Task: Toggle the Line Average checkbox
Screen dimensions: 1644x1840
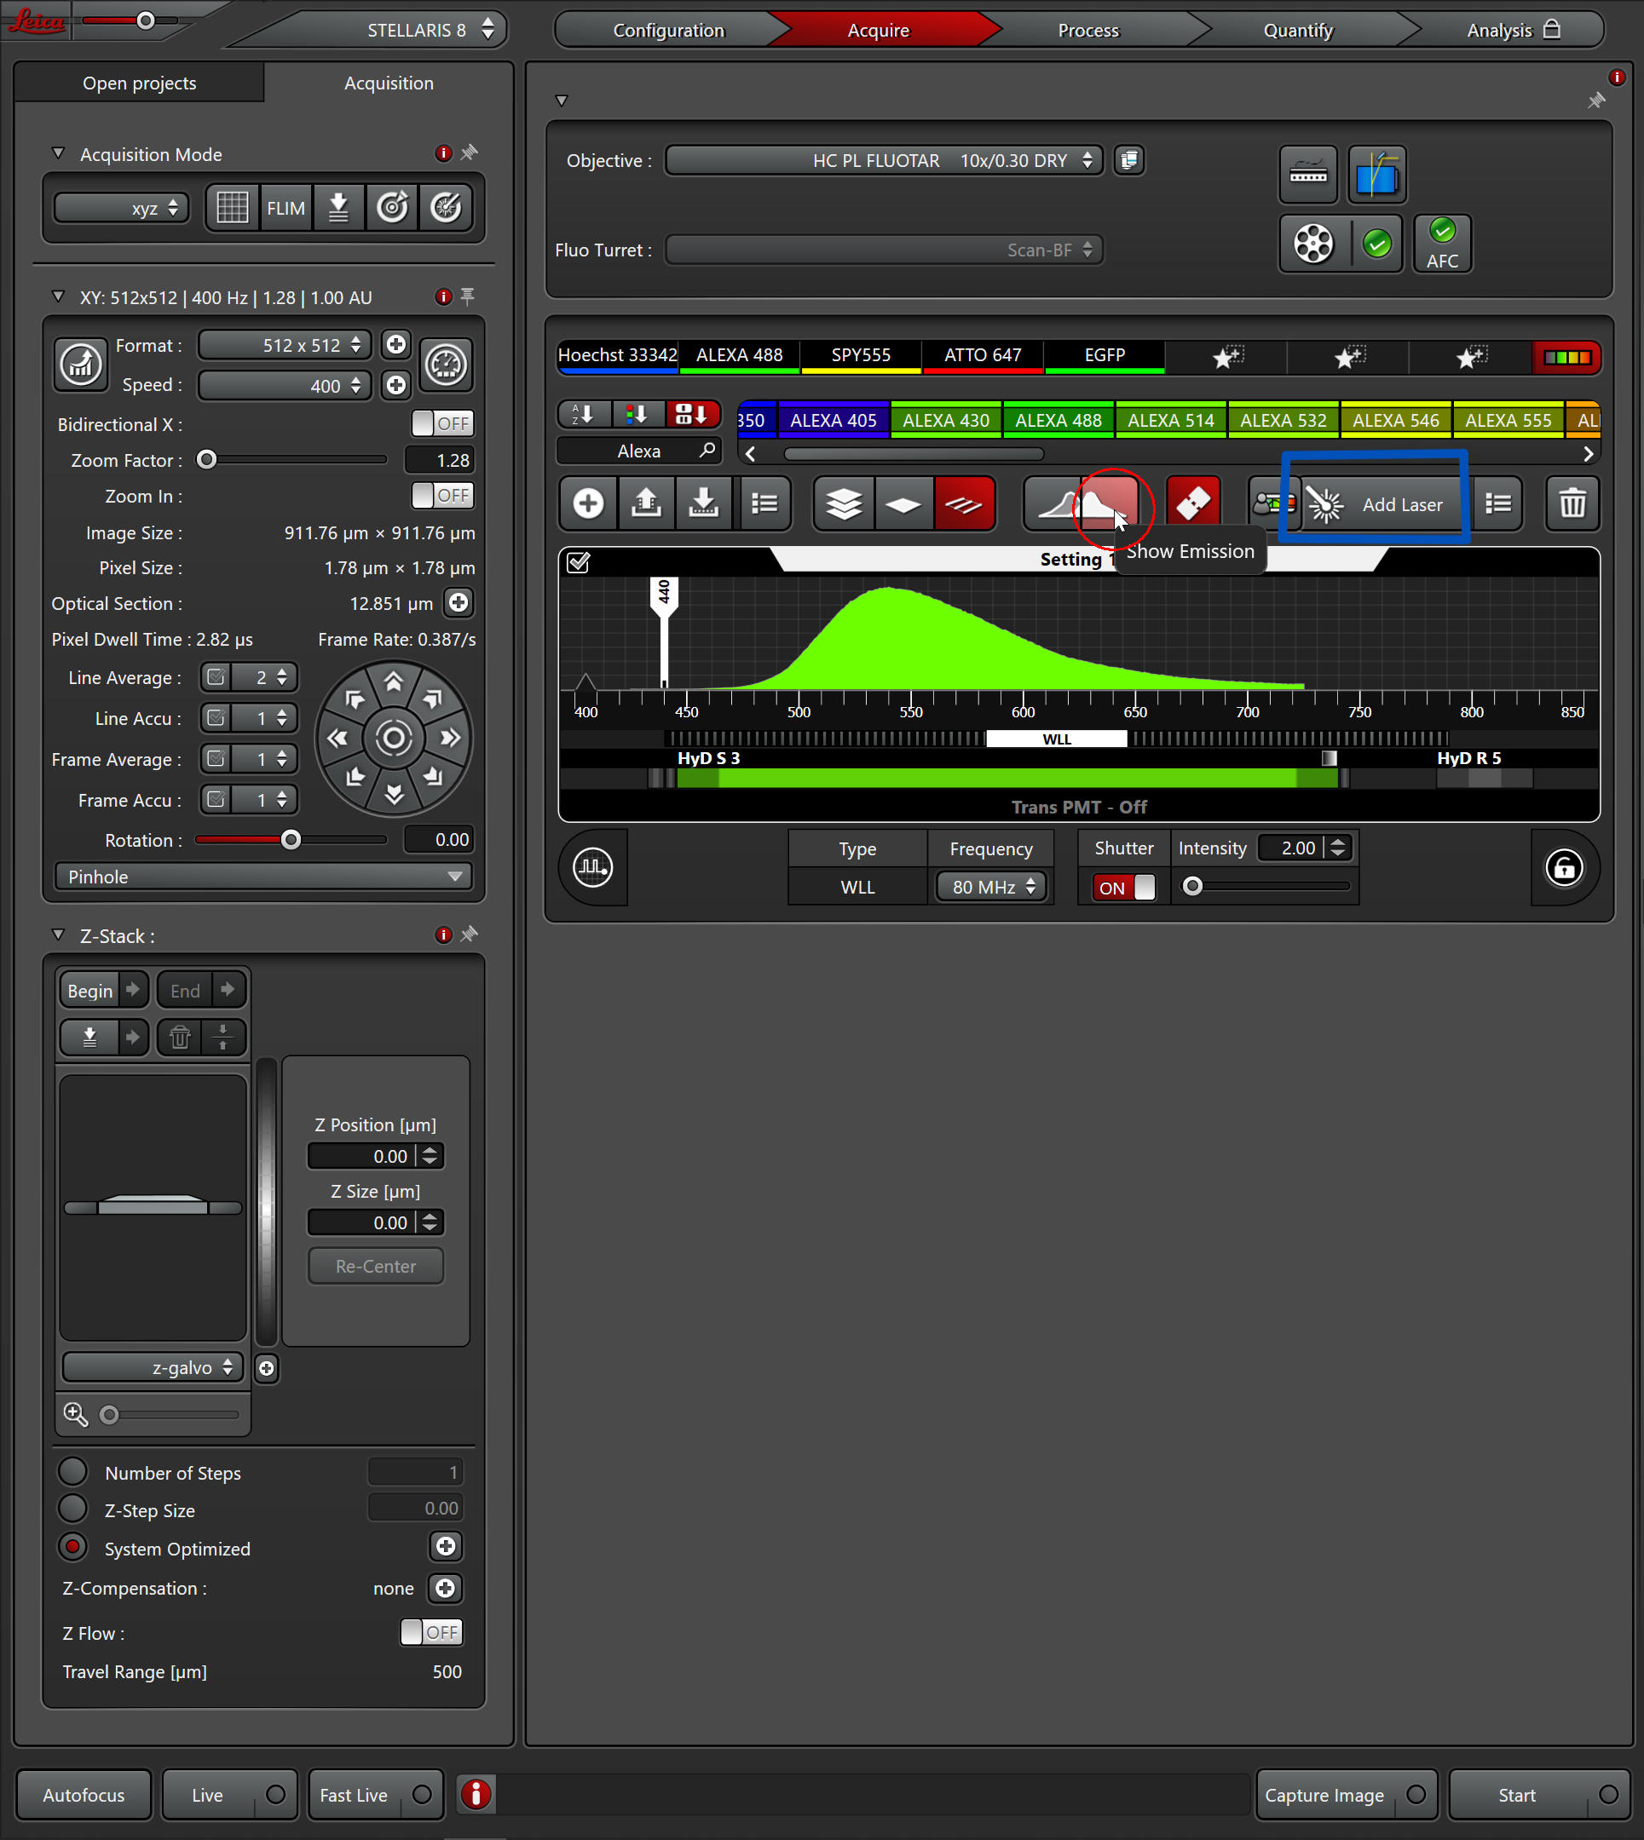Action: point(216,677)
